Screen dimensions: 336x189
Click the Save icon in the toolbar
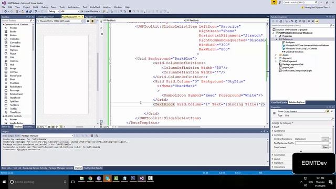(x=27, y=12)
